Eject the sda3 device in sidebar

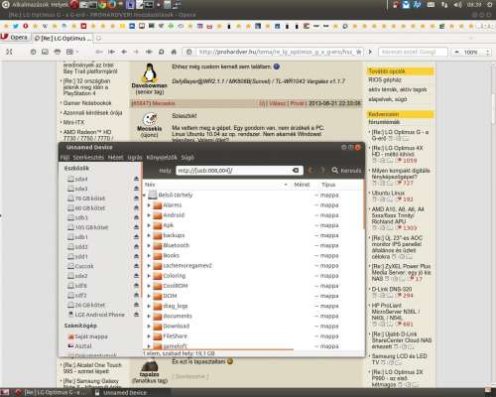pyautogui.click(x=136, y=189)
